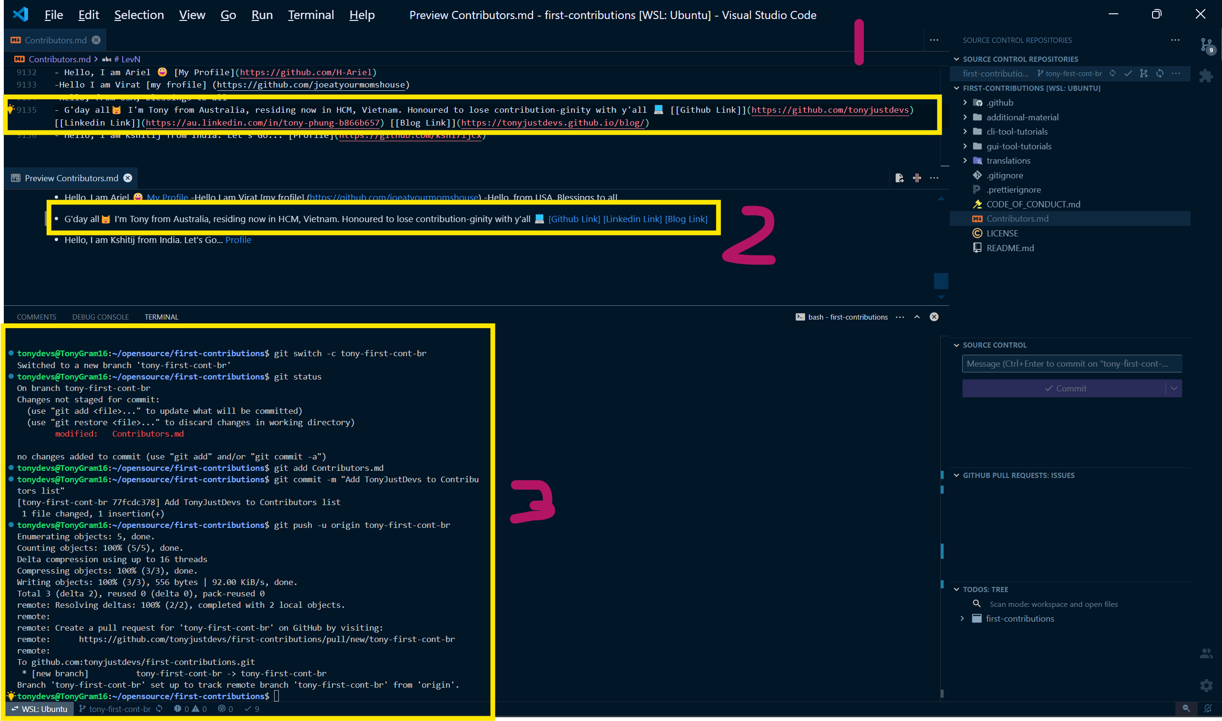Click the bash terminal icon label
Image resolution: width=1222 pixels, height=721 pixels.
click(841, 317)
